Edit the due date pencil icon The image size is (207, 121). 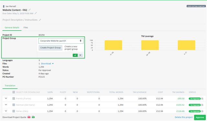coord(36,13)
